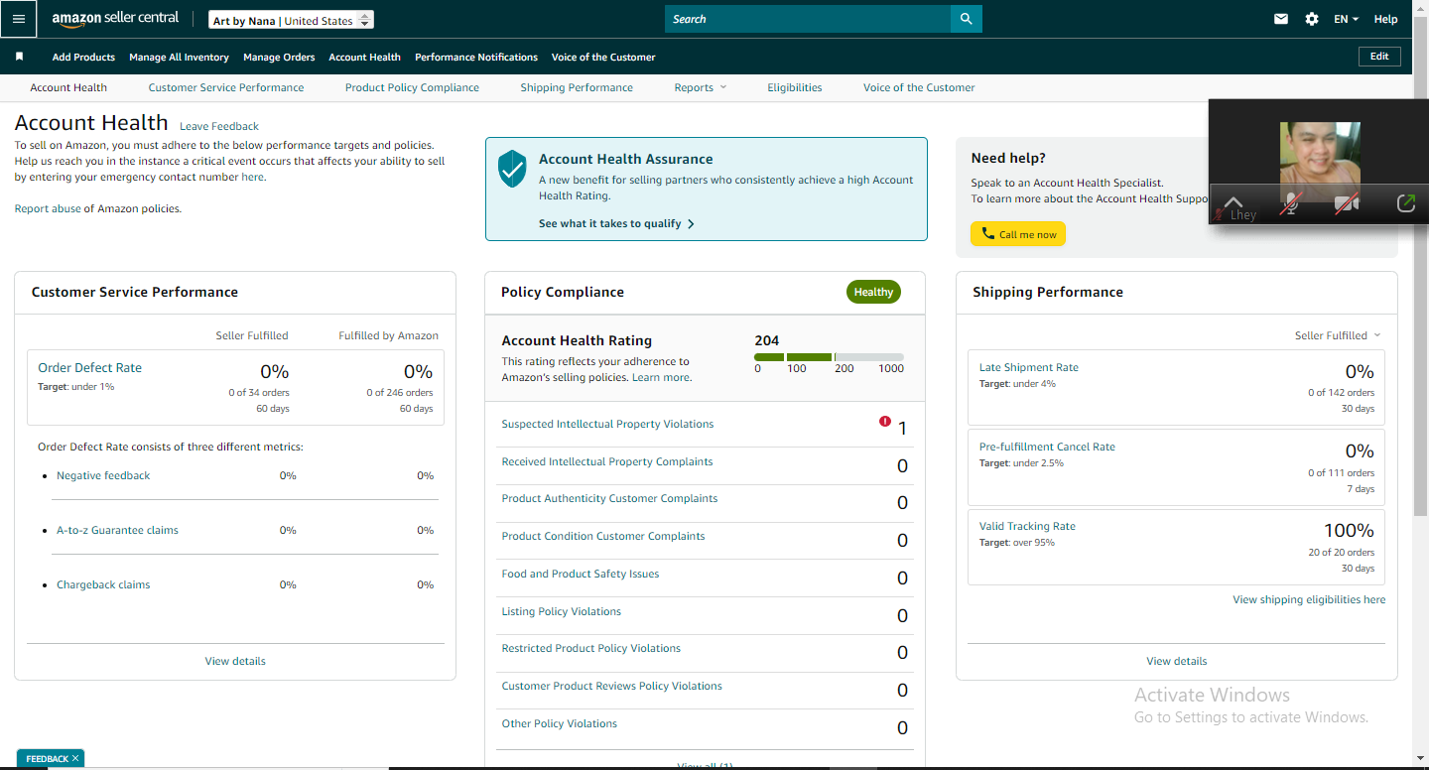Open the EN language dropdown

click(x=1347, y=19)
